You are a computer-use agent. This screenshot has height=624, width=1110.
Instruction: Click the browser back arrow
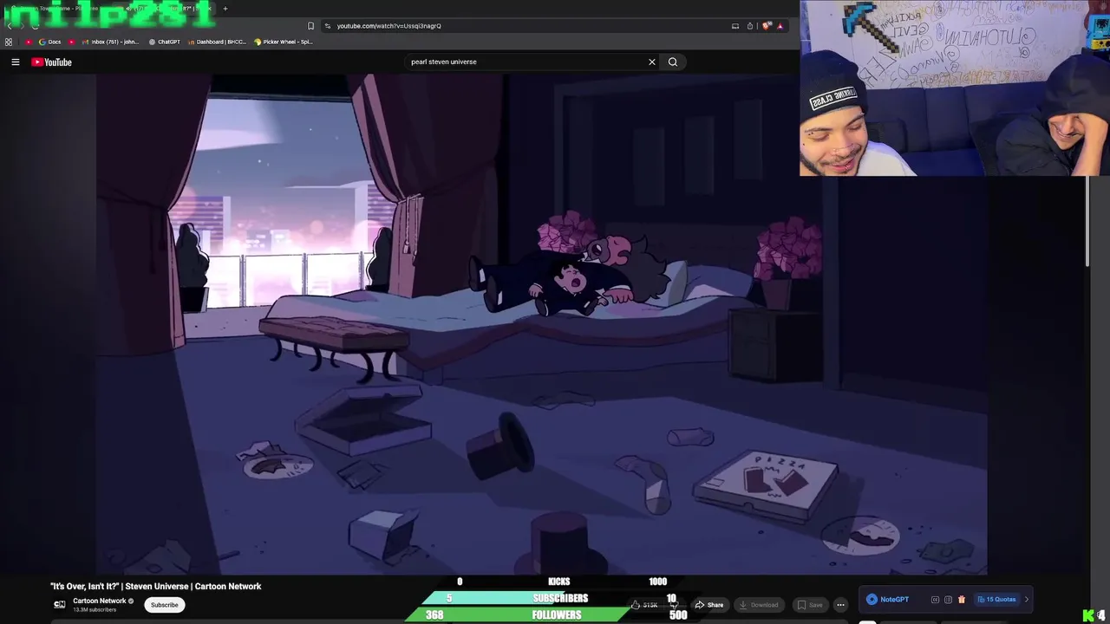(x=10, y=25)
